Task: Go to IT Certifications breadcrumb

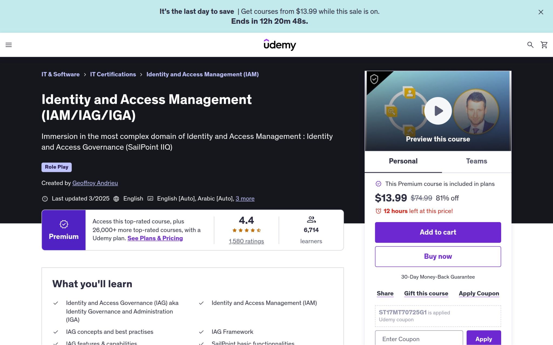Action: pos(113,74)
